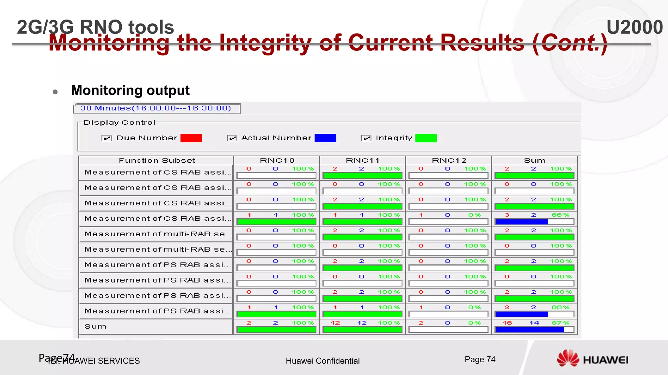Click the green Integrity color swatch
The image size is (668, 375).
point(426,138)
